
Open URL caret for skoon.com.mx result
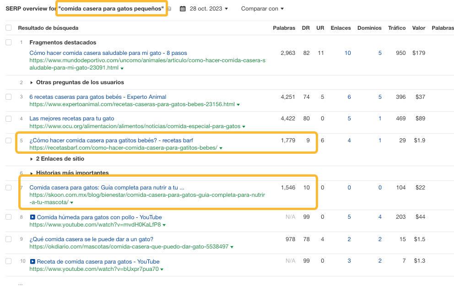72,203
